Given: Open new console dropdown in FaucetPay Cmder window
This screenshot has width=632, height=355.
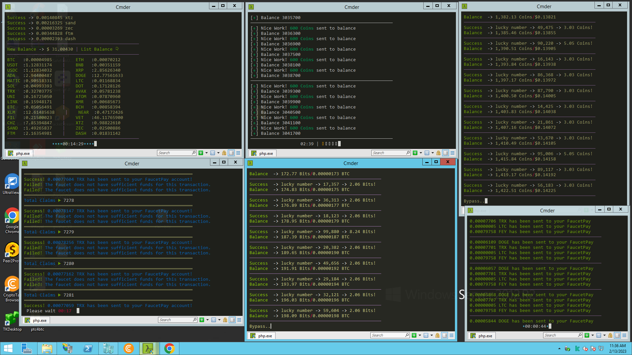Looking at the screenshot, I should [x=592, y=335].
